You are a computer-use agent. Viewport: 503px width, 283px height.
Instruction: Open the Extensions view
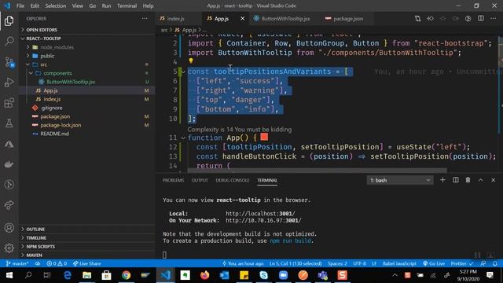[9, 103]
